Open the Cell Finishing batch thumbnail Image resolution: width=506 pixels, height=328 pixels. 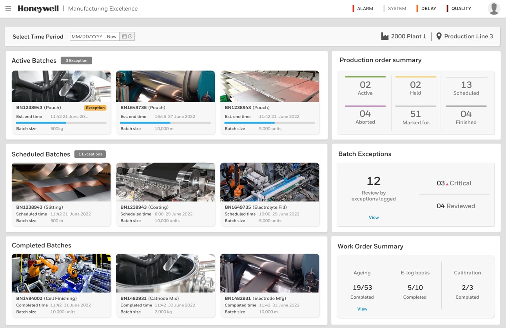[61, 273]
